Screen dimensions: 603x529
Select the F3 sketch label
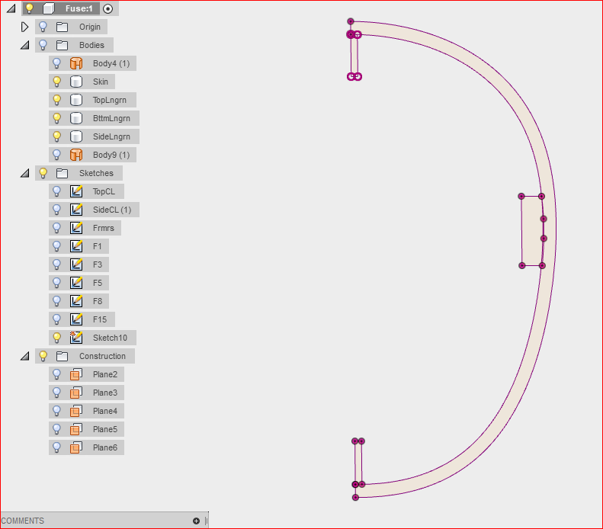(98, 264)
